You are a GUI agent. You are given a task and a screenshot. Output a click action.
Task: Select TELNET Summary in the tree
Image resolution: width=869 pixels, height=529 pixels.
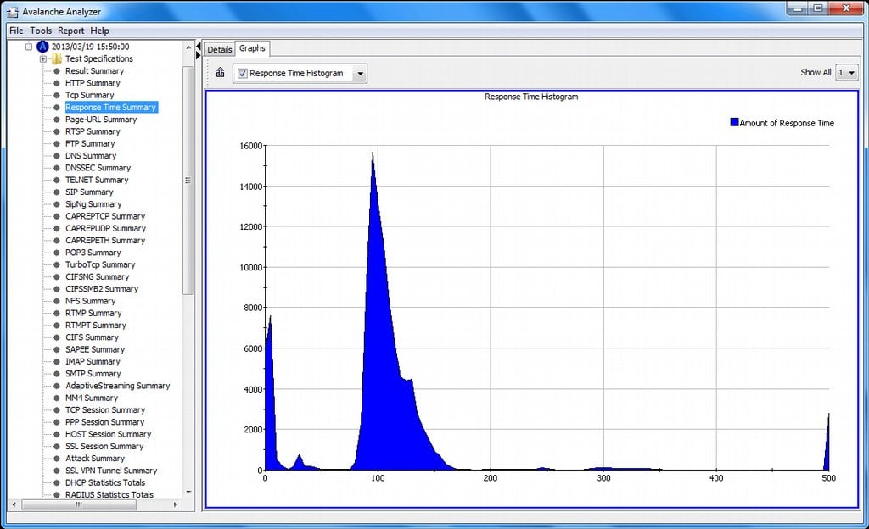tap(97, 180)
